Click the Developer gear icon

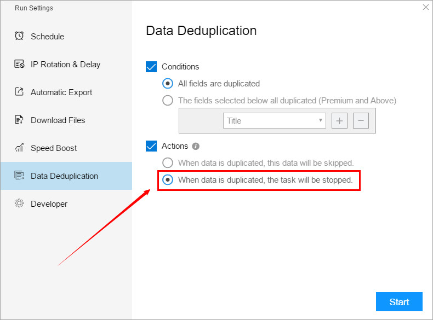click(19, 203)
